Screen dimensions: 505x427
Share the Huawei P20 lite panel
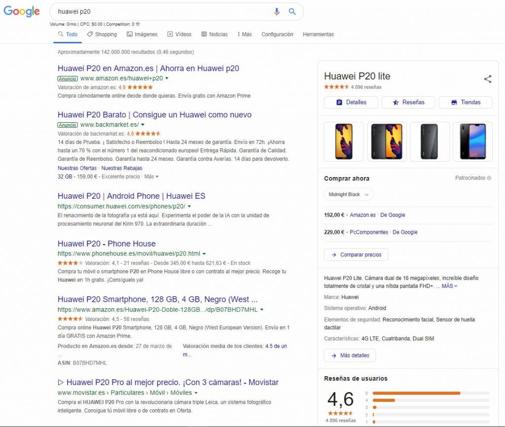488,79
